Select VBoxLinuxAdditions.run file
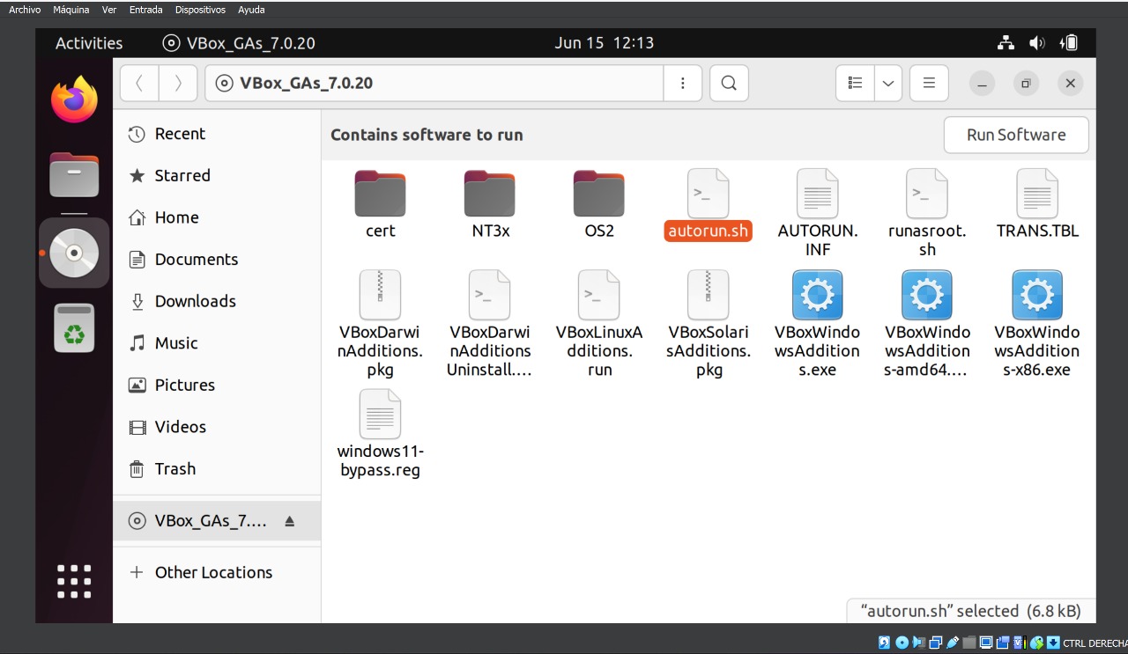Screen dimensions: 1128x654 599,325
